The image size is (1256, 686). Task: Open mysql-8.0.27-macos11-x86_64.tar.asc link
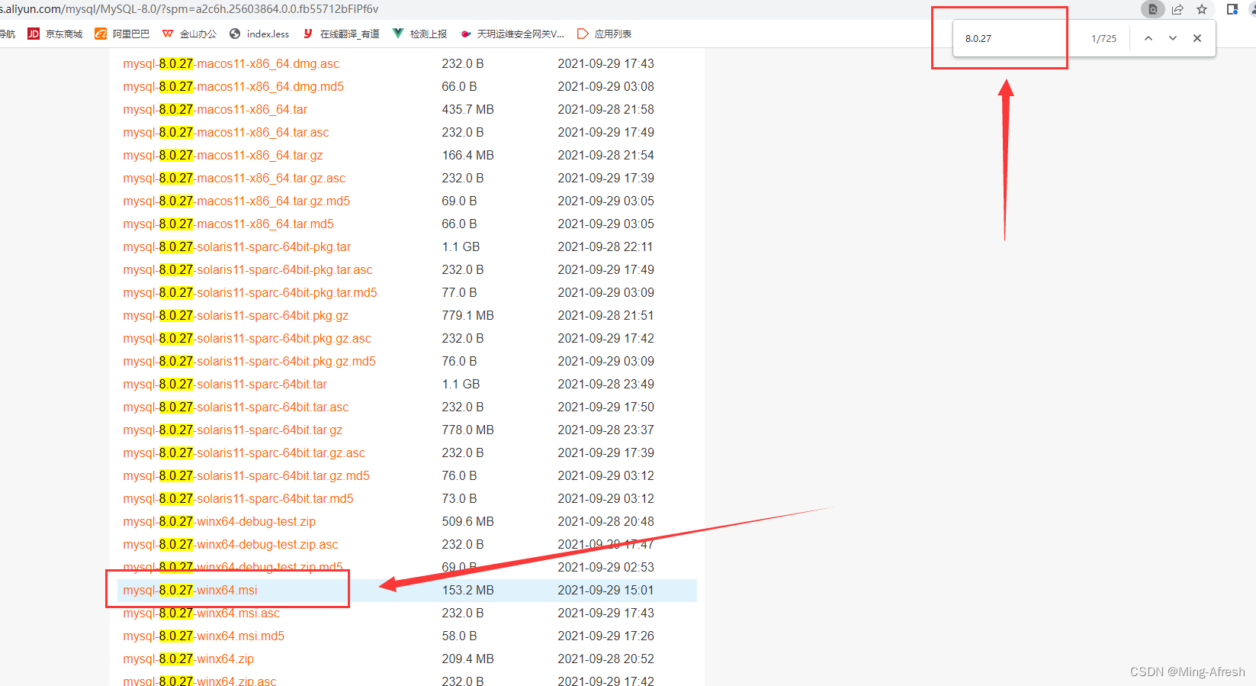pos(226,132)
